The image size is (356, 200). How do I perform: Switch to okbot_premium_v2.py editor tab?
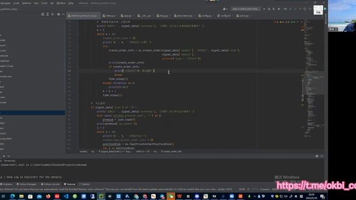(x=83, y=16)
